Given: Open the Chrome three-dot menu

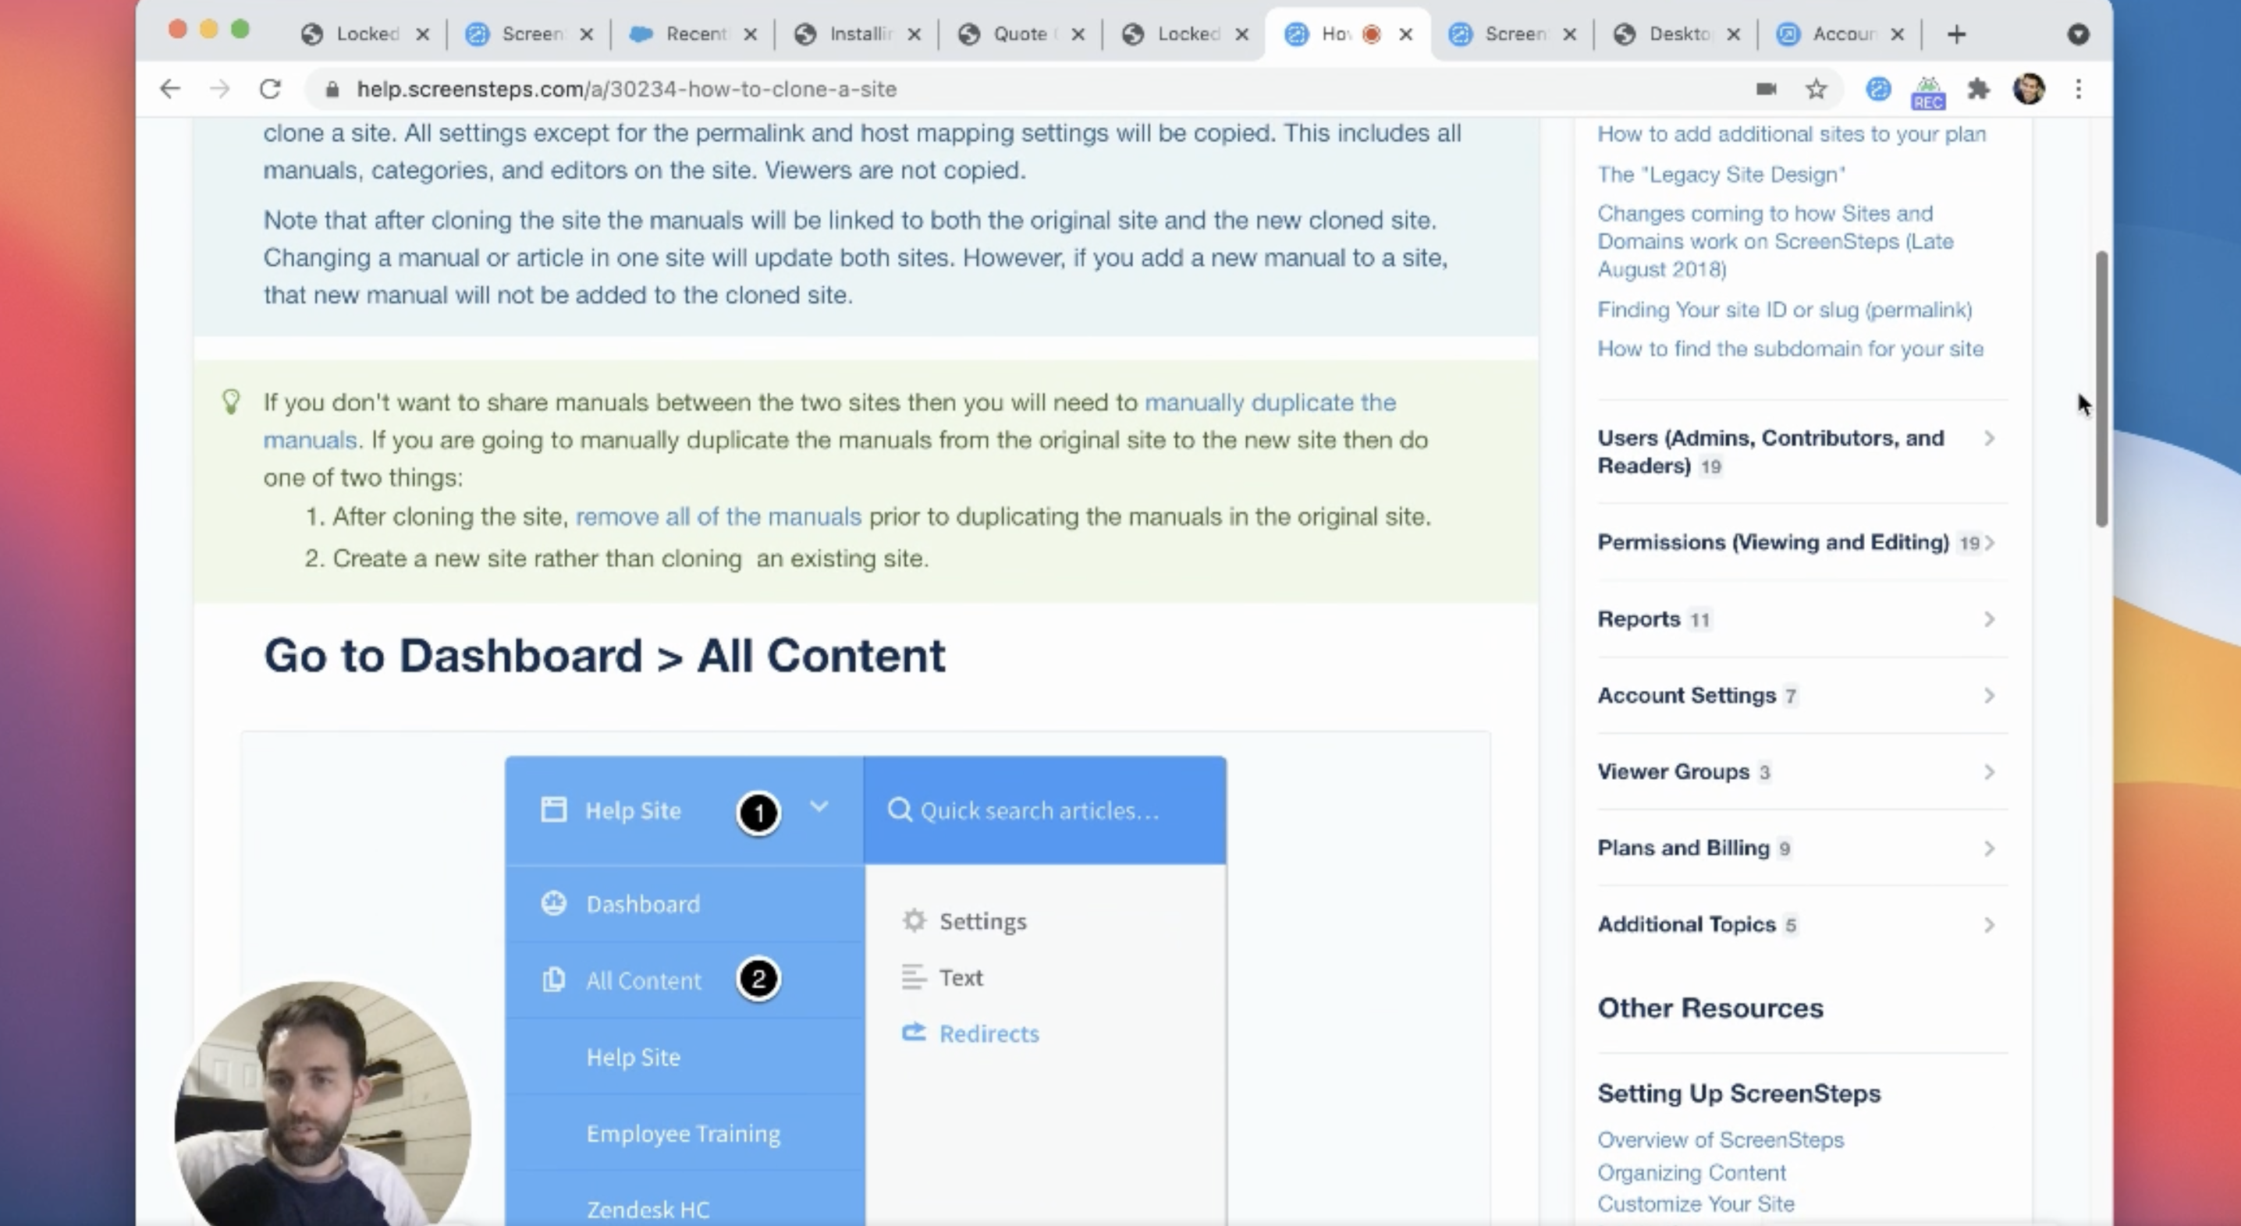Looking at the screenshot, I should (2079, 89).
